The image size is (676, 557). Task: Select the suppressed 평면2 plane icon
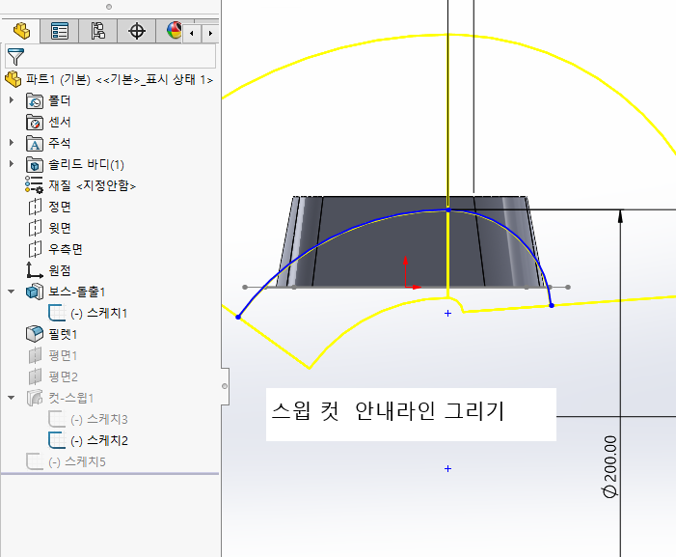tap(35, 376)
